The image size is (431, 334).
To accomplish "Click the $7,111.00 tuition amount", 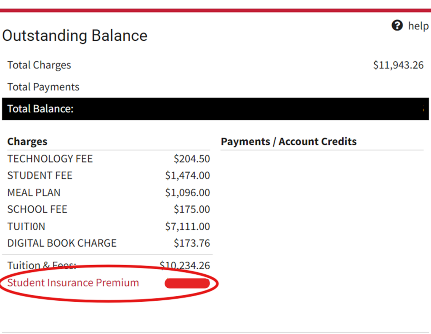I will [187, 226].
